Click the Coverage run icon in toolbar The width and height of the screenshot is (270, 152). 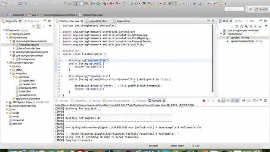point(104,3)
